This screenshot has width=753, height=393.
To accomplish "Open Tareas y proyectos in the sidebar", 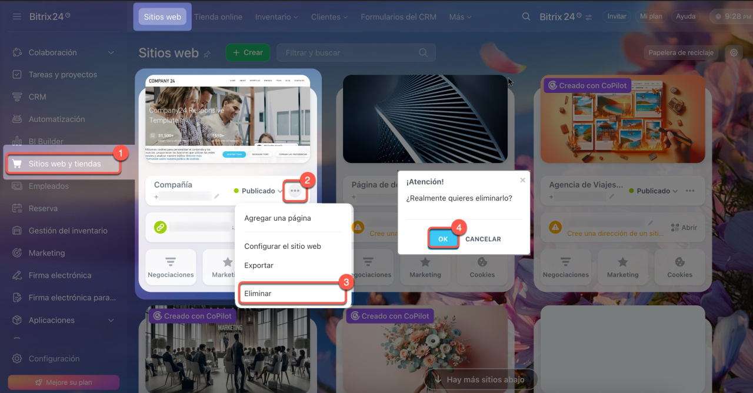I will tap(63, 75).
